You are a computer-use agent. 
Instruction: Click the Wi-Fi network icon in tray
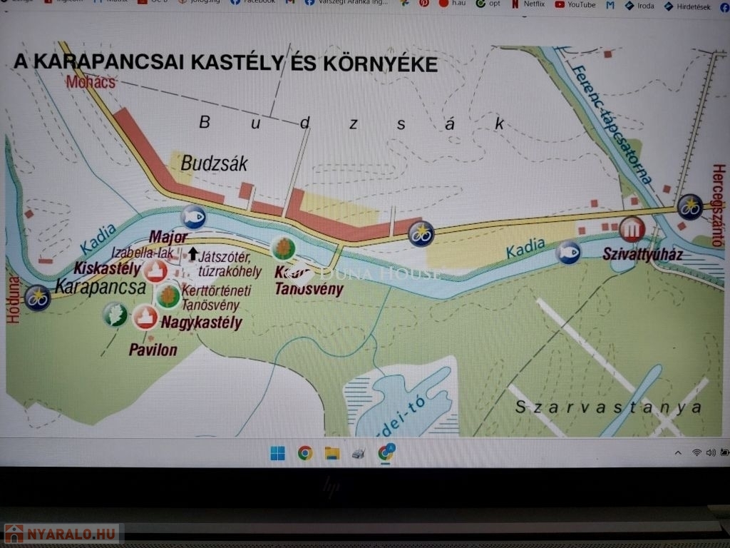[x=696, y=452]
